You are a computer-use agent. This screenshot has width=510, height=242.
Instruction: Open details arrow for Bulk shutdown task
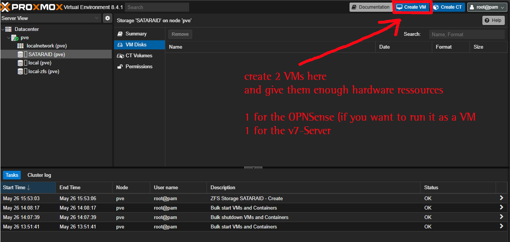pyautogui.click(x=501, y=217)
